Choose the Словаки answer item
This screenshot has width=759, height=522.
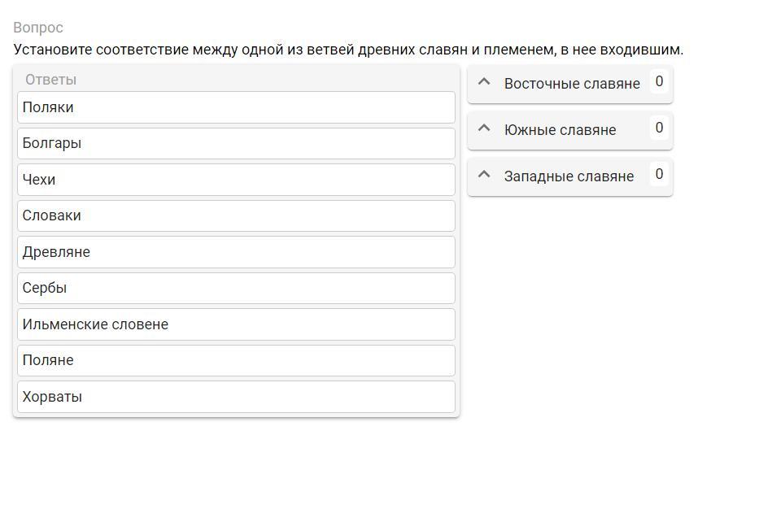point(236,215)
